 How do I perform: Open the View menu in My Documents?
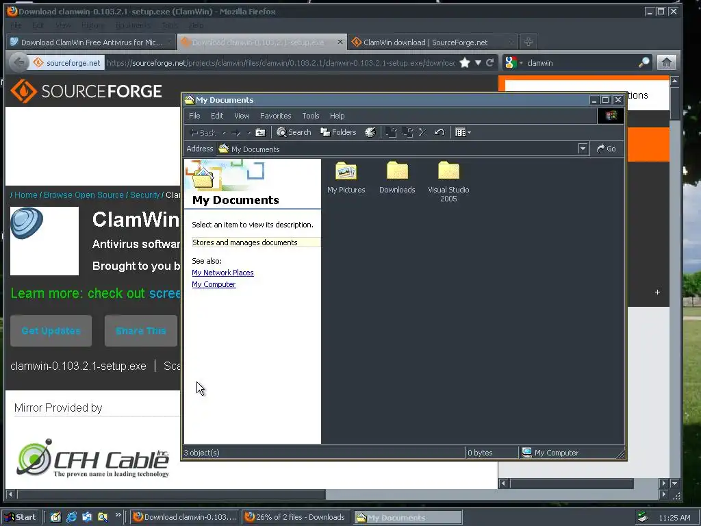[242, 116]
